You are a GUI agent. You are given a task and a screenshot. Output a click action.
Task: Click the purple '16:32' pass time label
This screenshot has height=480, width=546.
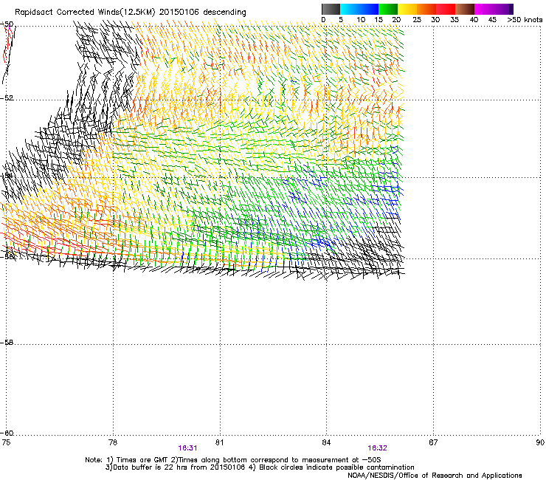click(x=377, y=448)
